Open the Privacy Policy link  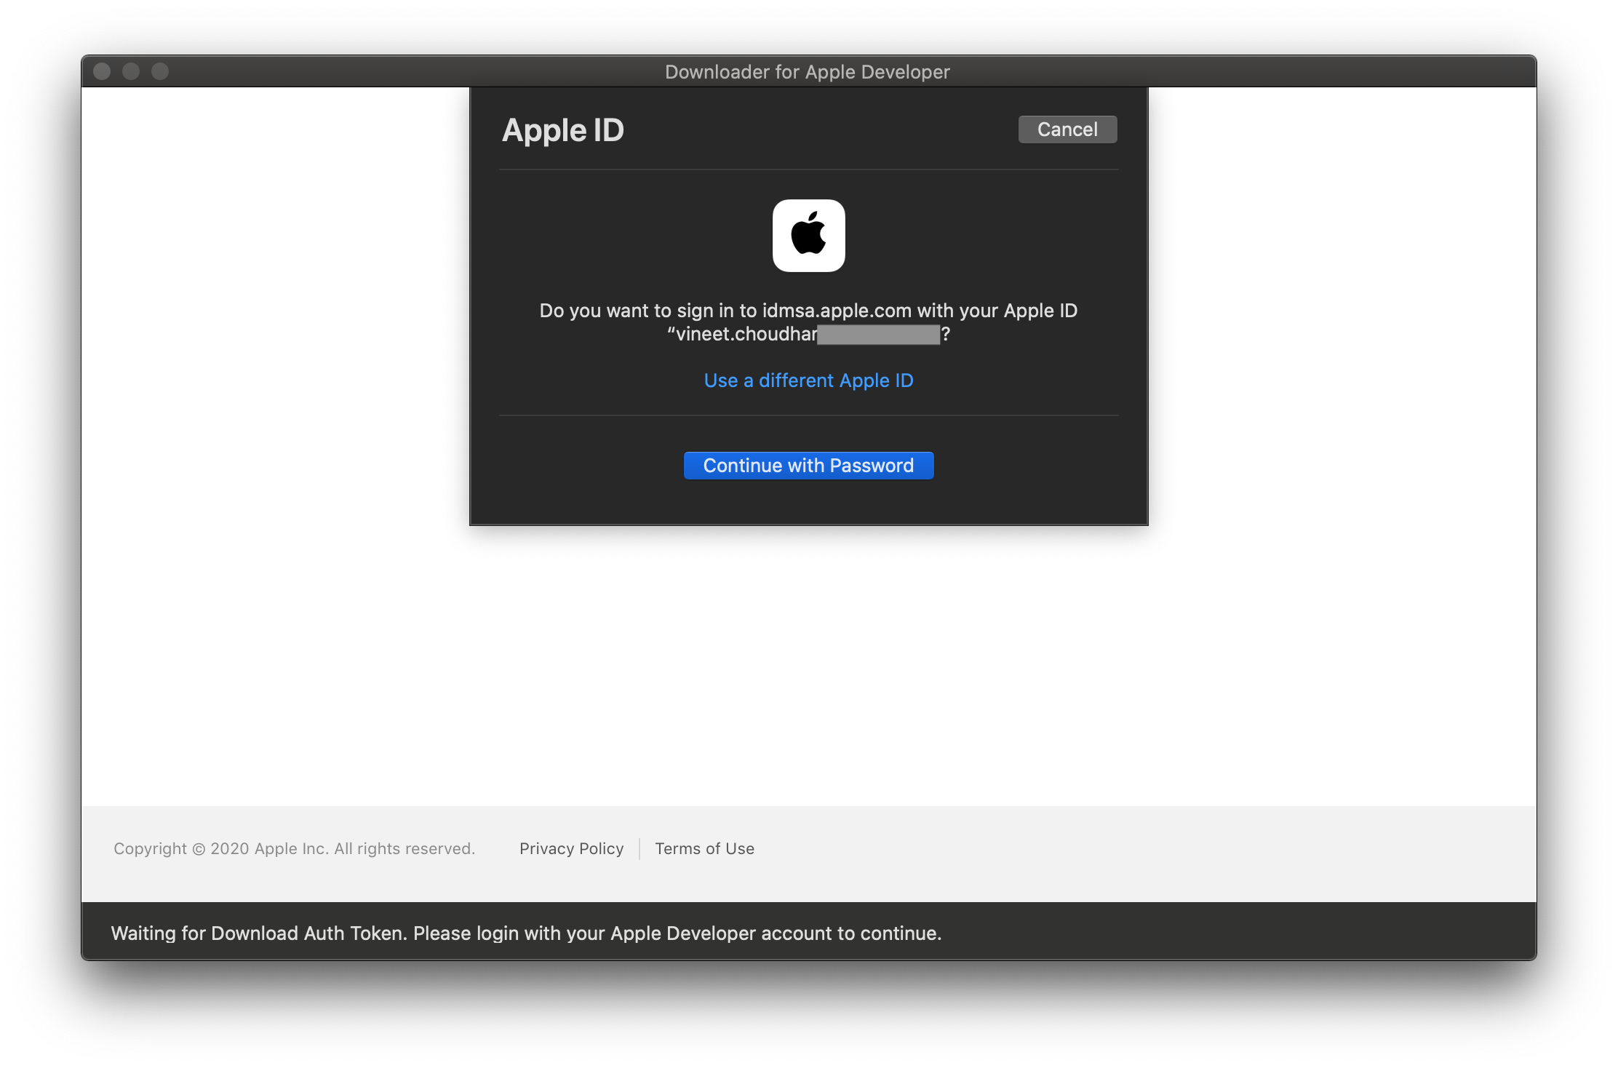tap(571, 848)
